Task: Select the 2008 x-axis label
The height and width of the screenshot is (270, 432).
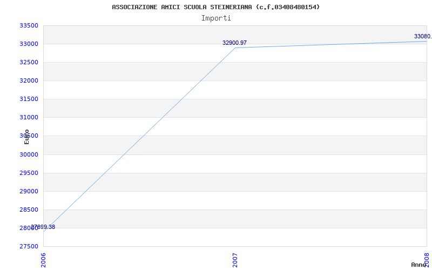Action: click(427, 260)
